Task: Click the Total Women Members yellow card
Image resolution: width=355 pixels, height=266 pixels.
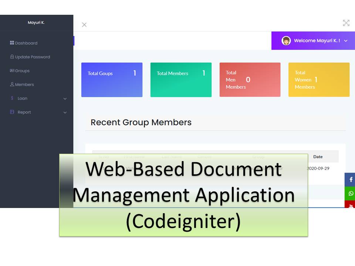Action: pyautogui.click(x=319, y=80)
